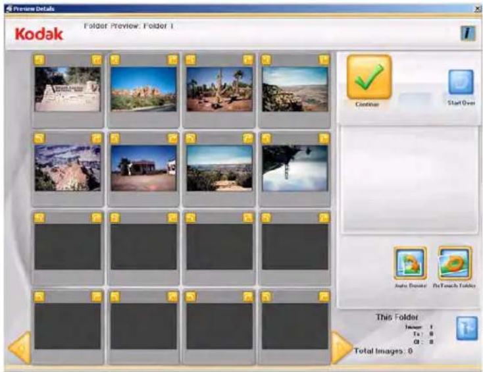Viewport: 483px width, 372px height.
Task: Click rotate-right icon on bushes canyon vista photo
Action: tap(248, 139)
